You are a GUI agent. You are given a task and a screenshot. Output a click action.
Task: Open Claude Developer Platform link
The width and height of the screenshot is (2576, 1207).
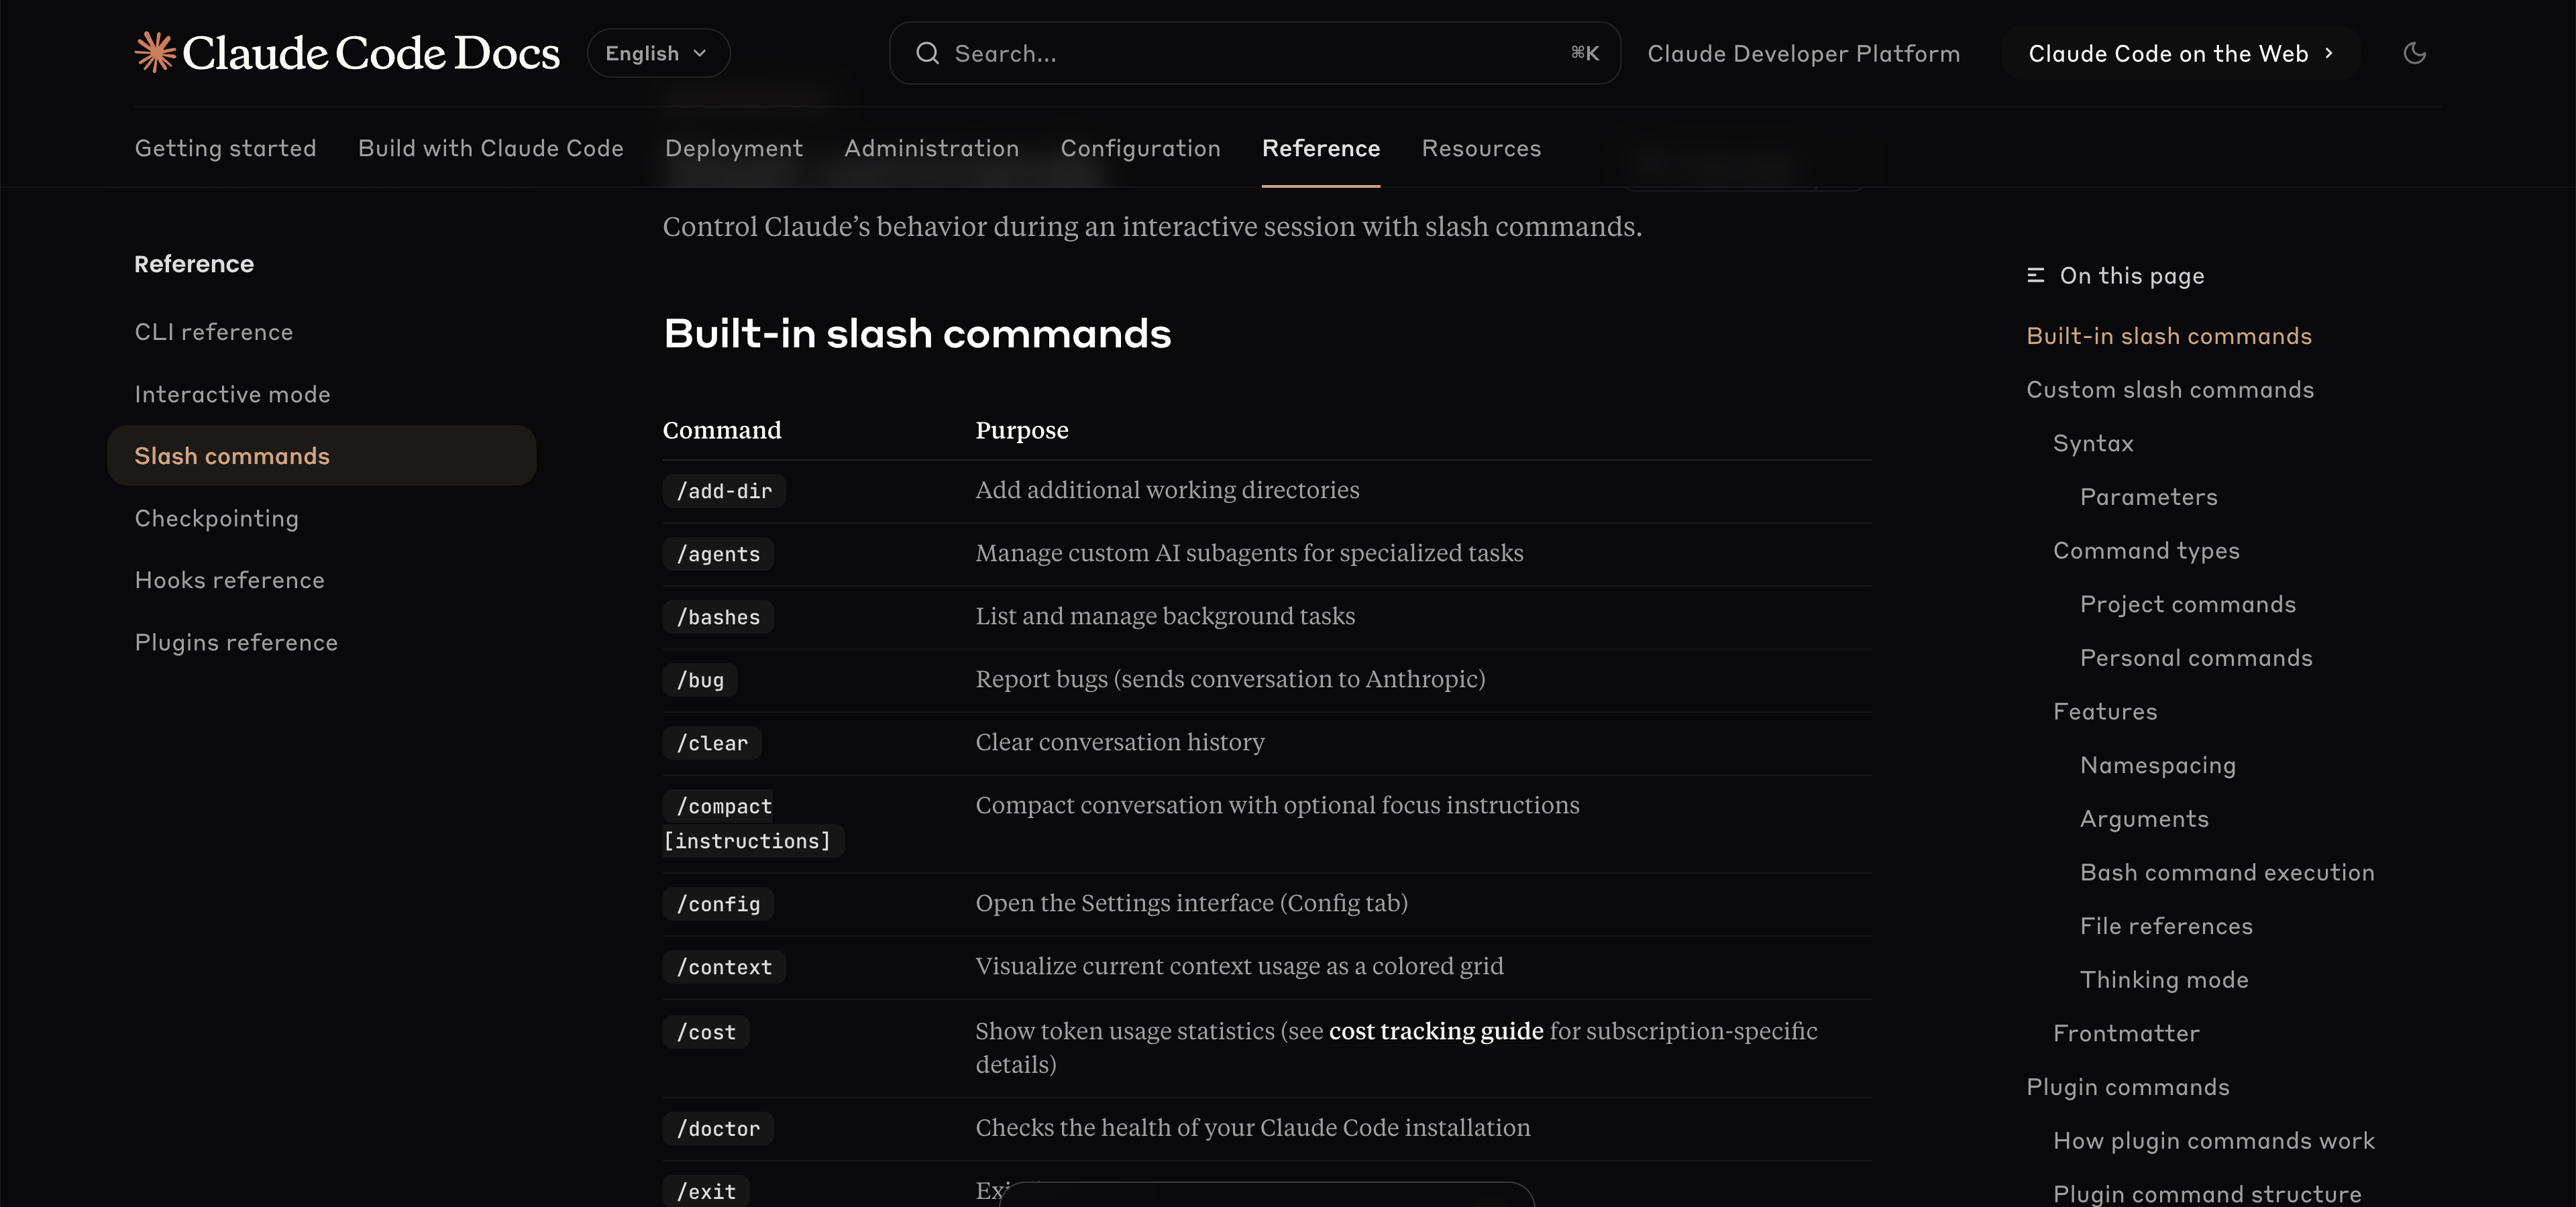coord(1803,53)
